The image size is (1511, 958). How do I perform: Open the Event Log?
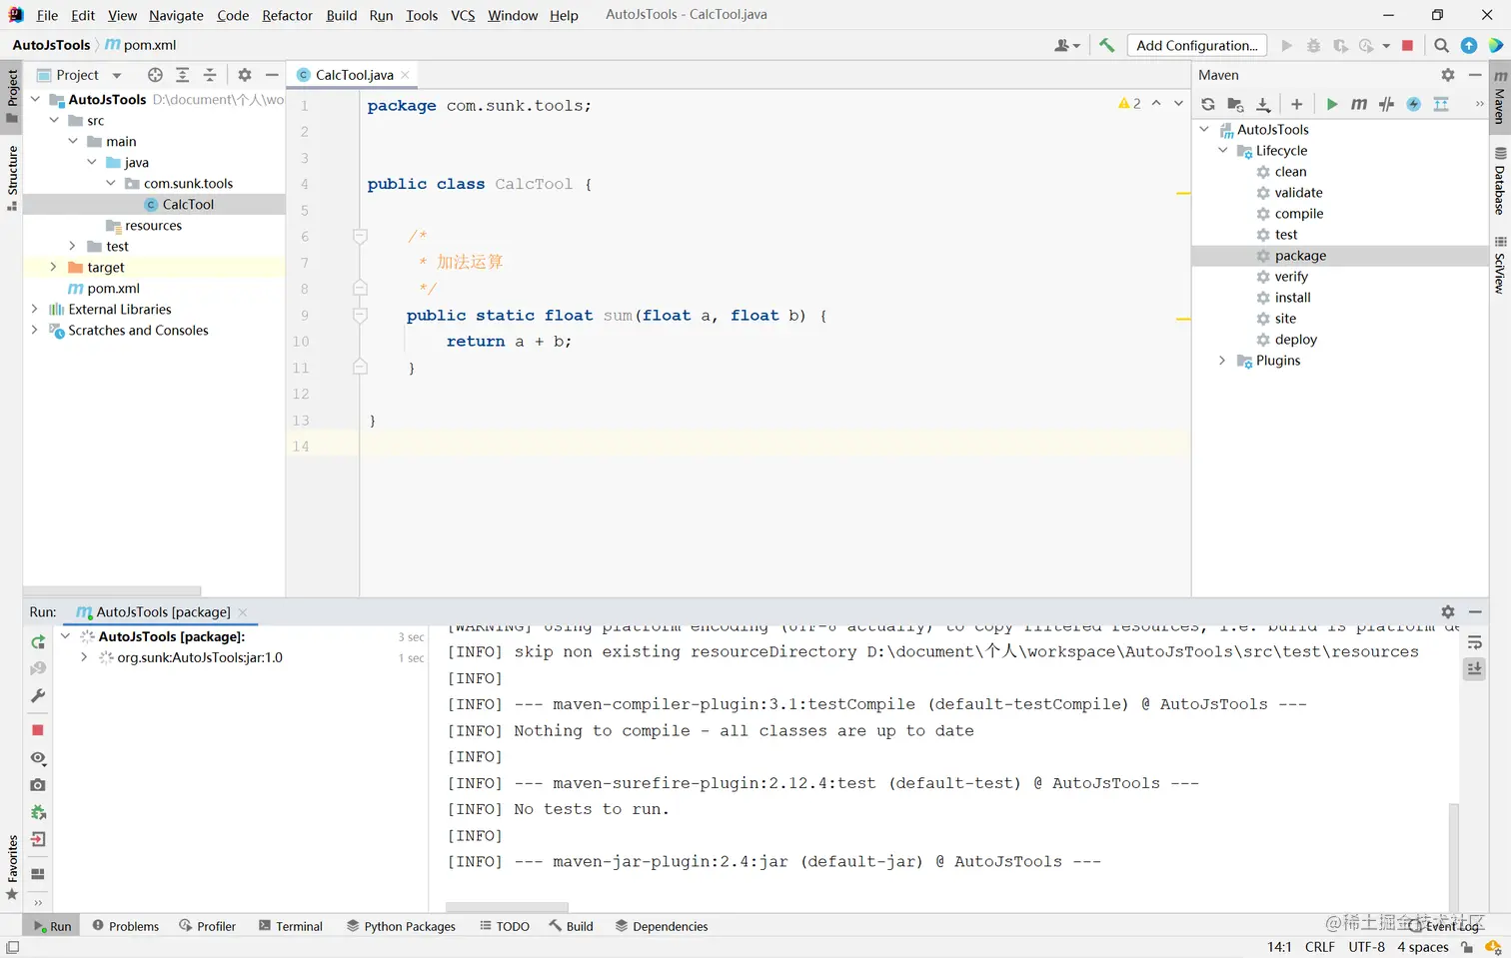coord(1444,926)
